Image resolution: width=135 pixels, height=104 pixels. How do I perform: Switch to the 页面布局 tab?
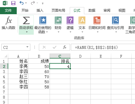(x=58, y=11)
